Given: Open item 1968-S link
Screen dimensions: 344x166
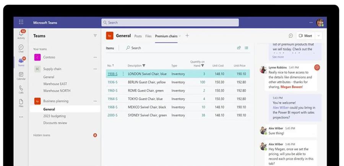Looking at the screenshot, I should point(112,107).
